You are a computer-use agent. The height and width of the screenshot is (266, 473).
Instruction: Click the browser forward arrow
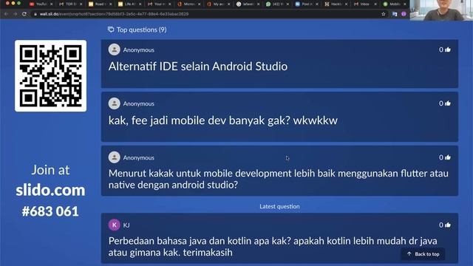click(15, 14)
